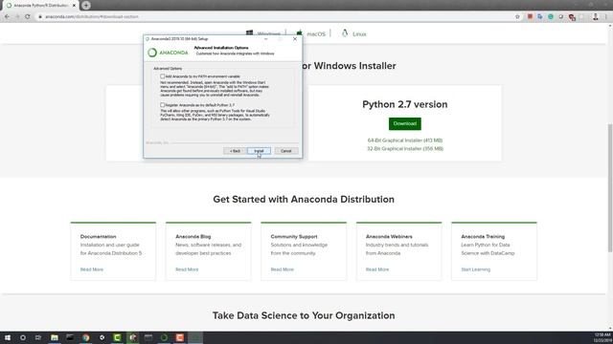Click the Community Support card title
The width and height of the screenshot is (613, 344).
click(x=294, y=237)
